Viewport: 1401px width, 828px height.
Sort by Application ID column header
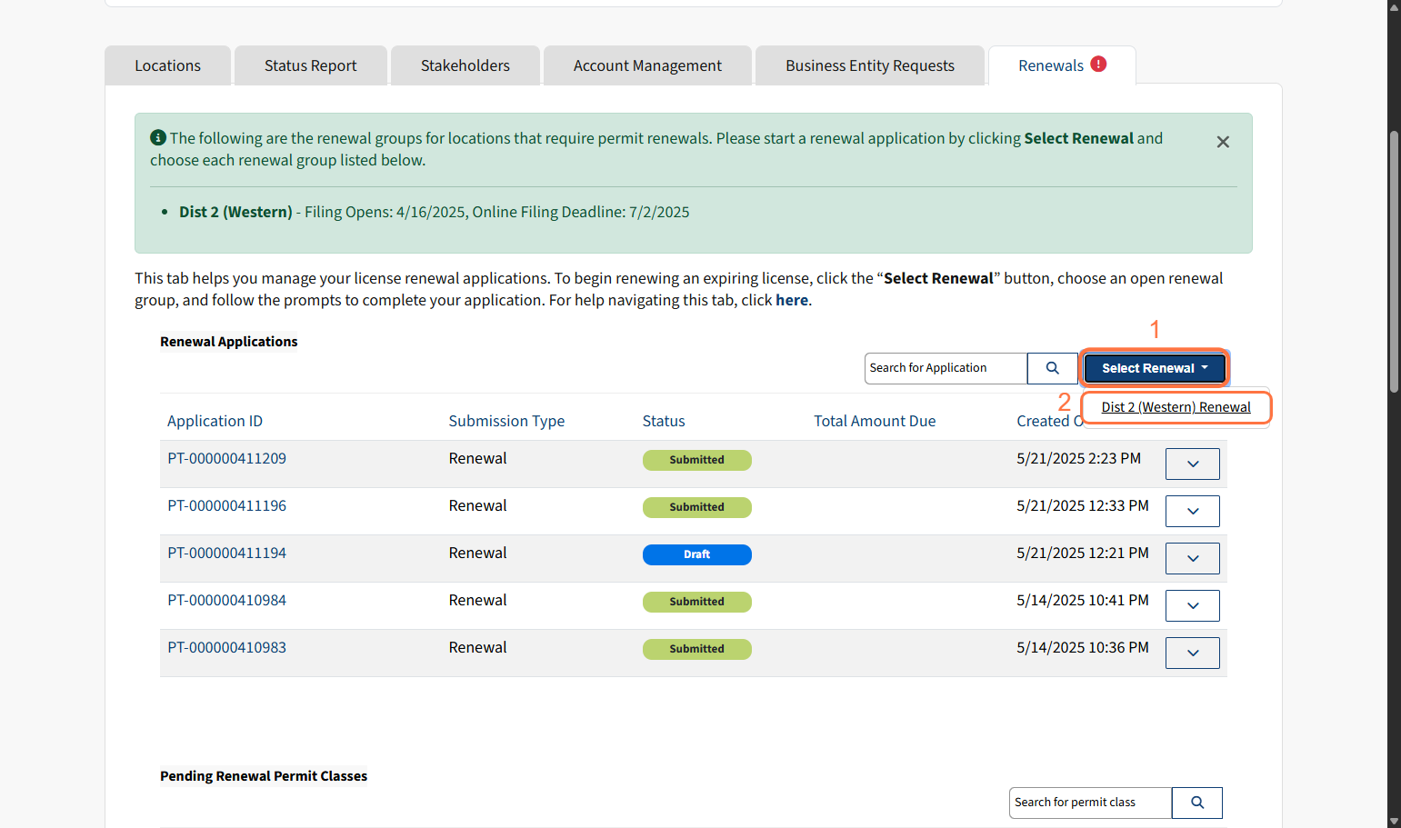click(215, 421)
